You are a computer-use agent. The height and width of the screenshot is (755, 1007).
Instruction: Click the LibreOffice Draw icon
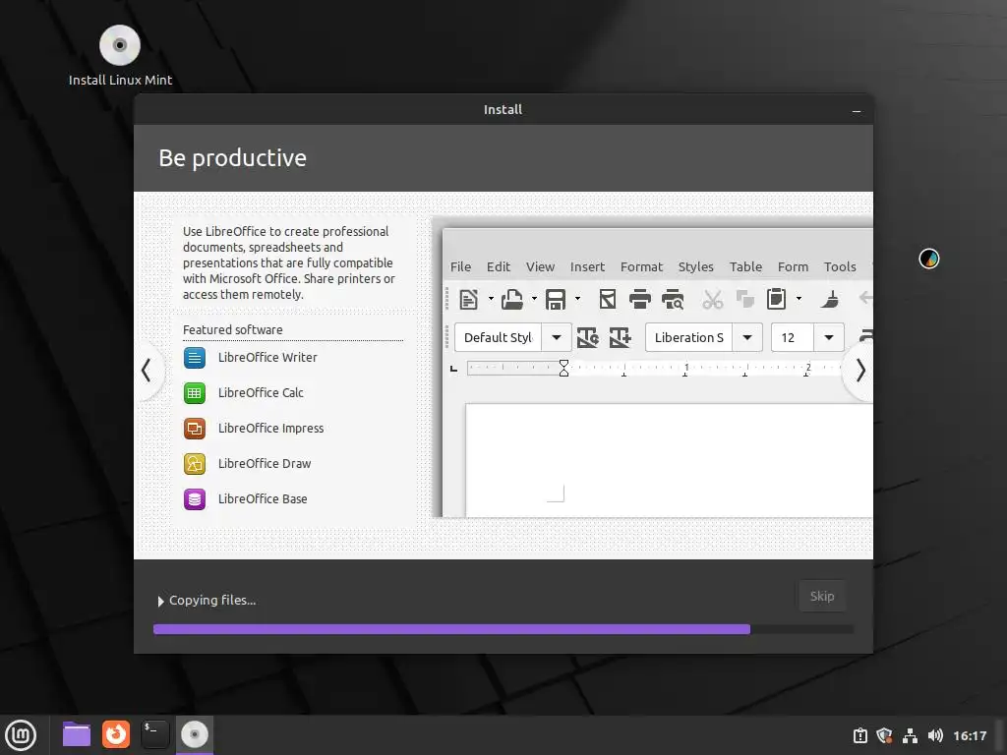[195, 464]
